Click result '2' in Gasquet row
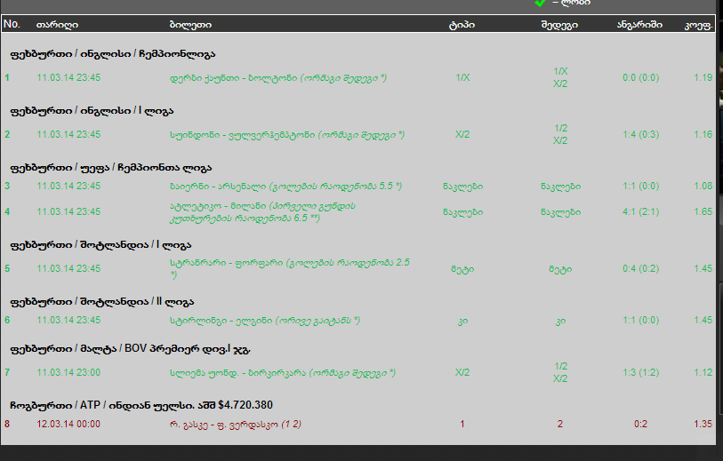This screenshot has height=461, width=723. tap(560, 424)
